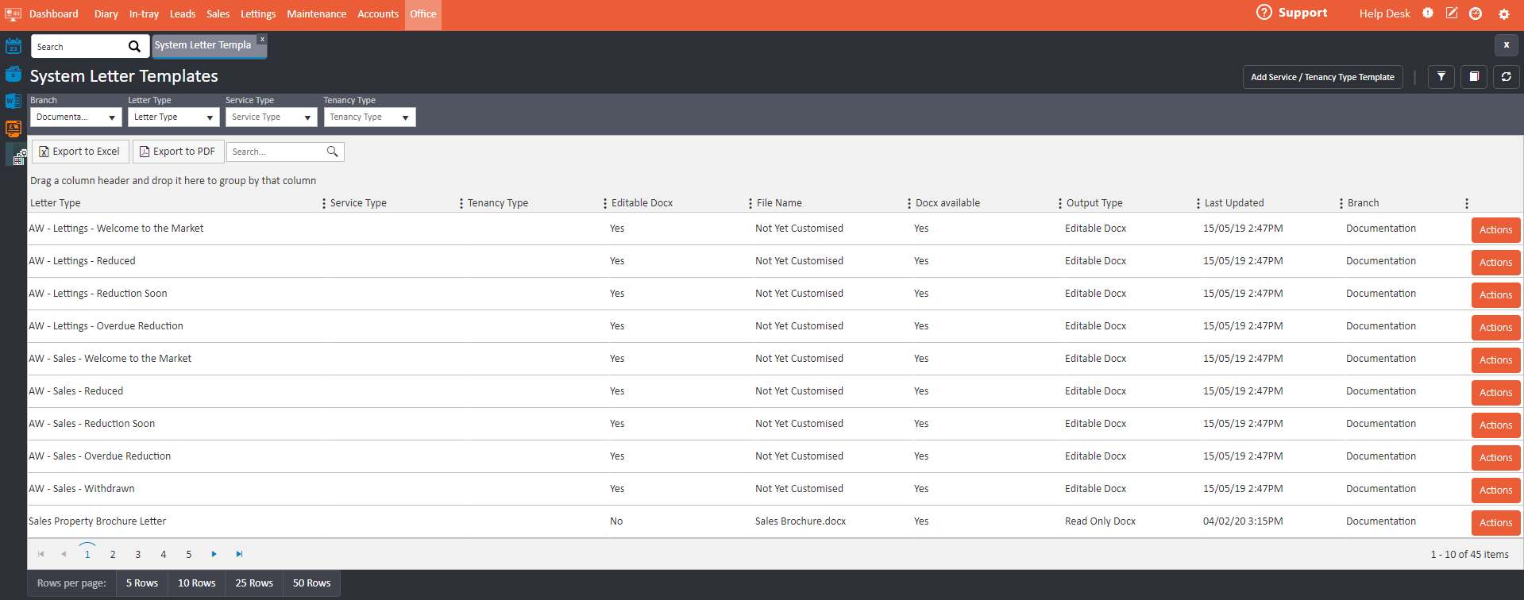Image resolution: width=1524 pixels, height=600 pixels.
Task: Click Add Service / Tenancy Type Template
Action: (x=1321, y=77)
